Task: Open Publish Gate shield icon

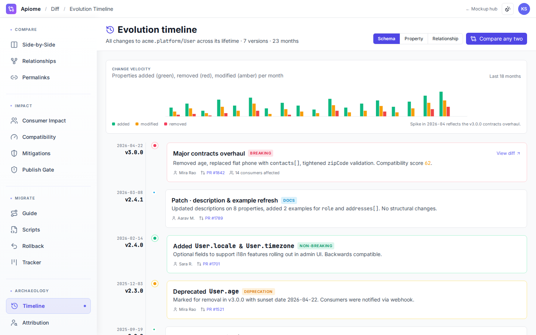Action: pos(14,170)
